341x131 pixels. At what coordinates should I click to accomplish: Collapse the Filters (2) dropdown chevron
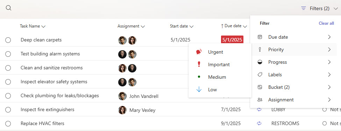pyautogui.click(x=335, y=9)
